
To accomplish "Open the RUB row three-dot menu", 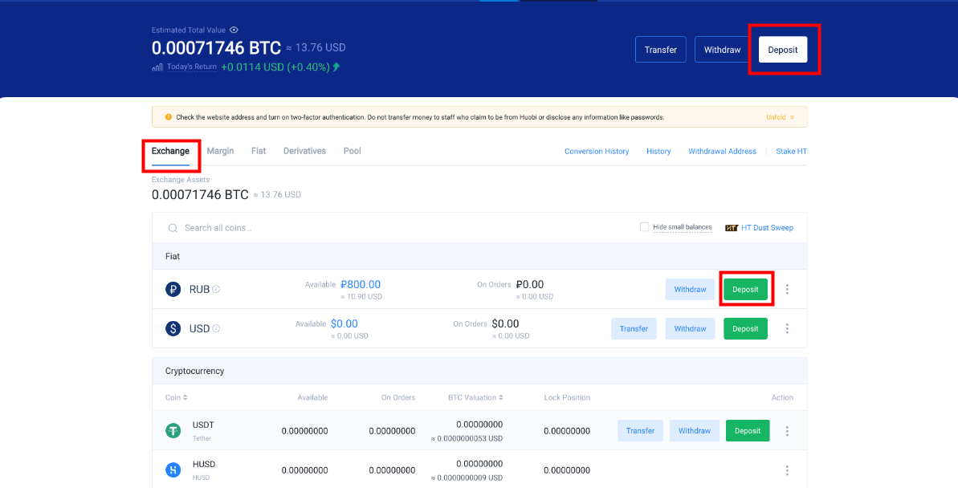I will [787, 289].
